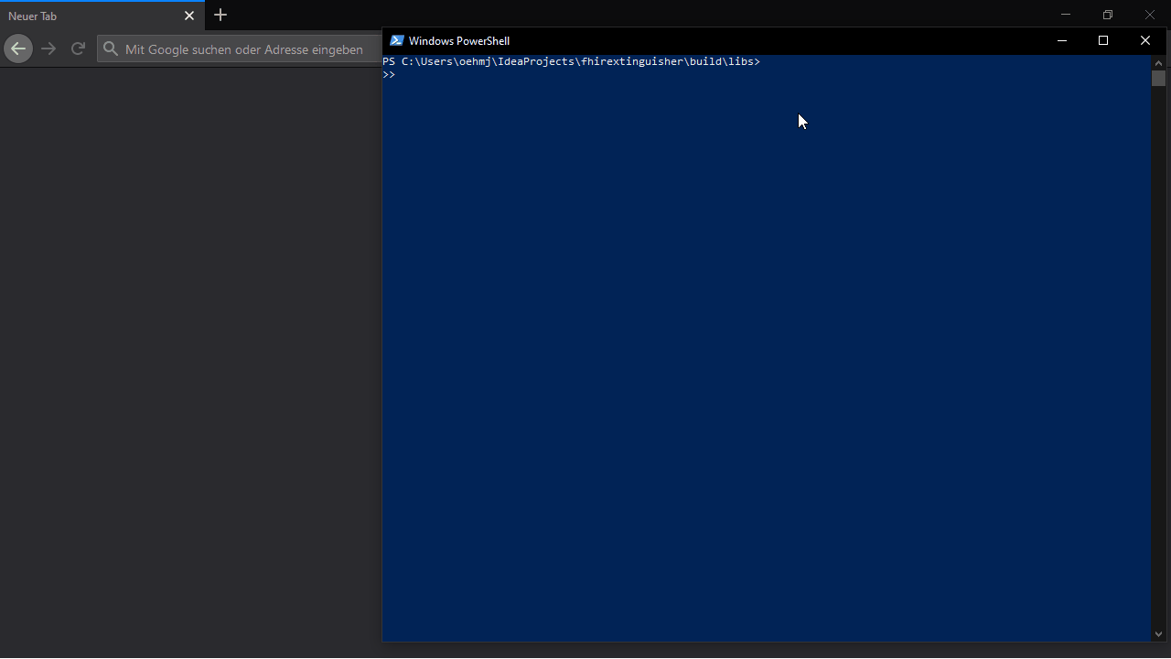This screenshot has height=659, width=1171.
Task: Minimize the browser window
Action: pyautogui.click(x=1065, y=15)
